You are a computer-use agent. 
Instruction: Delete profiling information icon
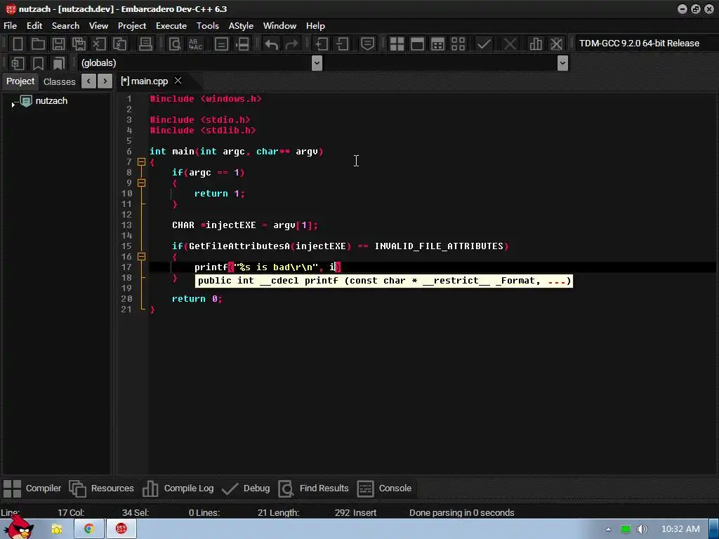(x=556, y=44)
